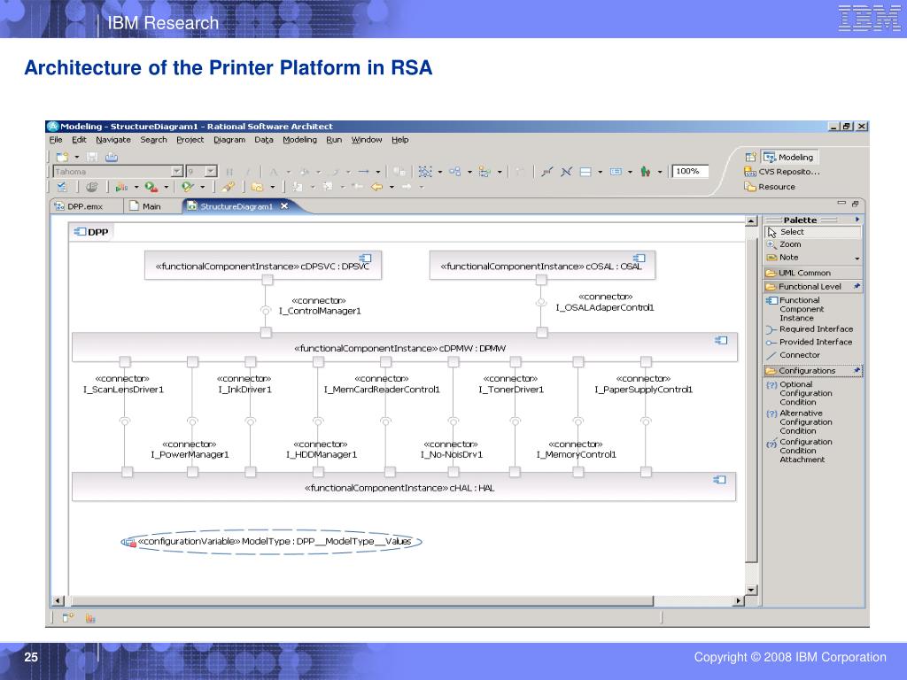Open the File menu
Viewport: 907px width, 680px height.
click(56, 140)
